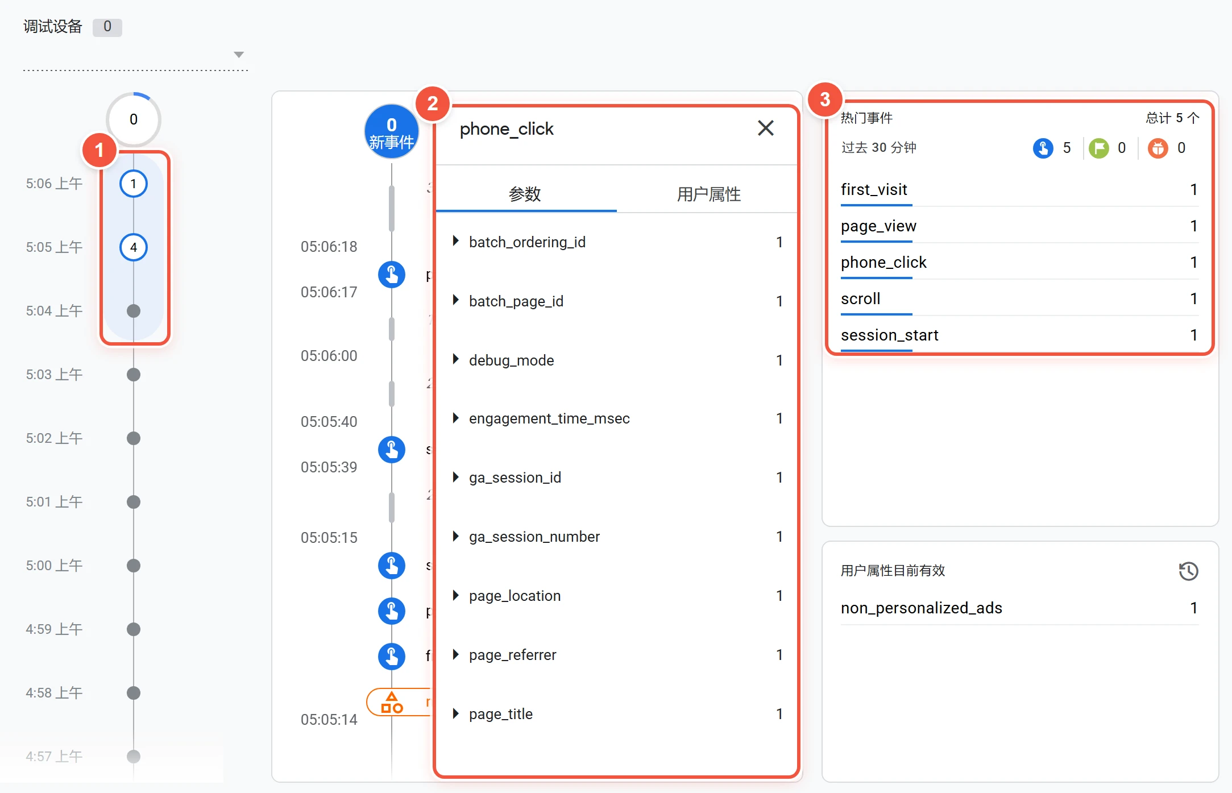The height and width of the screenshot is (793, 1232).
Task: Click the orange shapes user property icon
Action: pos(392,703)
